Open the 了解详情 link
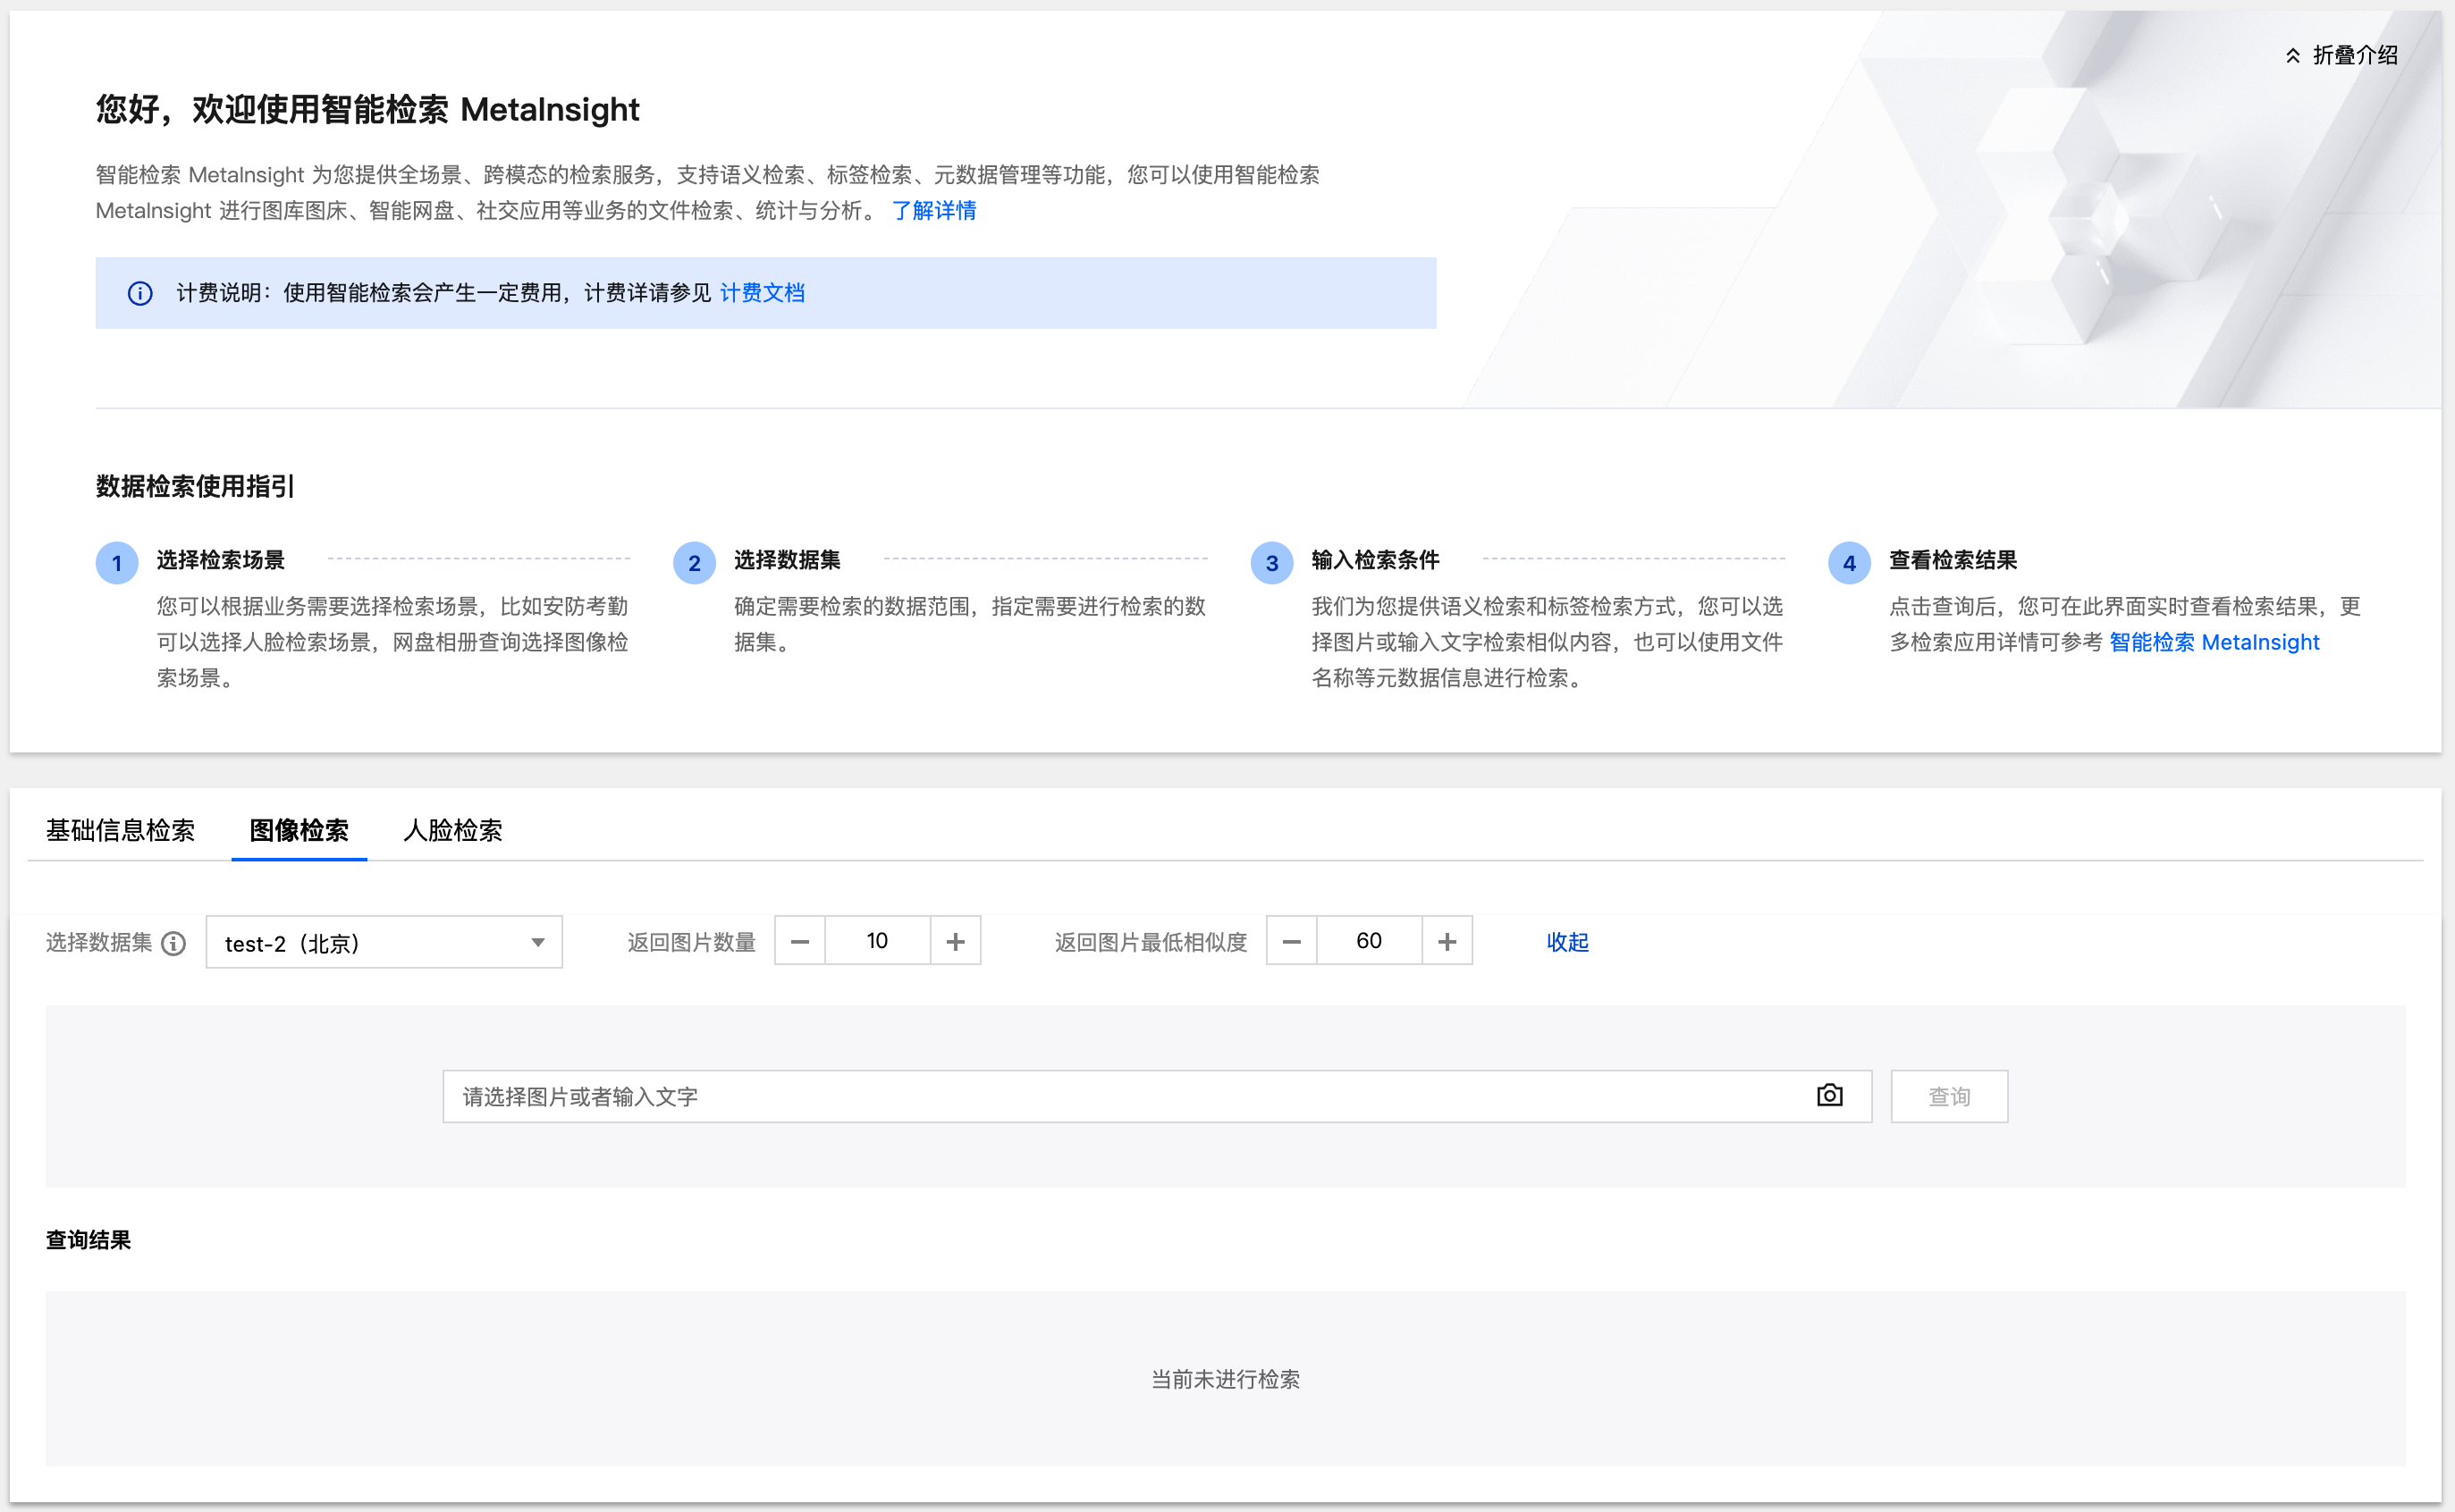2455x1512 pixels. click(x=933, y=211)
